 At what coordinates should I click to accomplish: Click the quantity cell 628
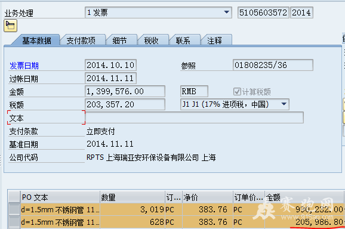click(x=133, y=222)
